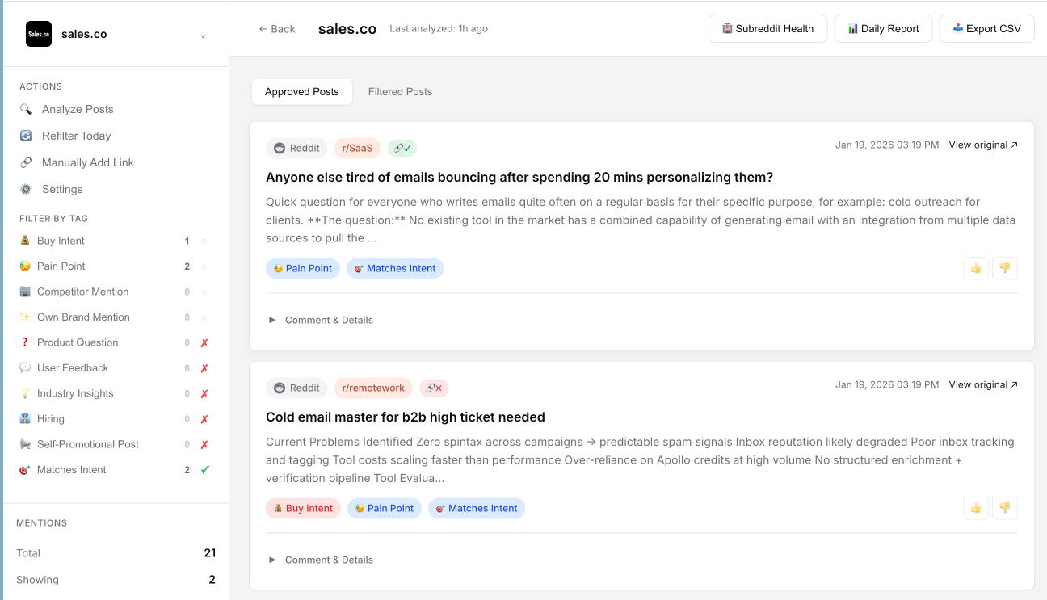Screen dimensions: 1047x600
Task: Click the Export CSV button
Action: 986,28
